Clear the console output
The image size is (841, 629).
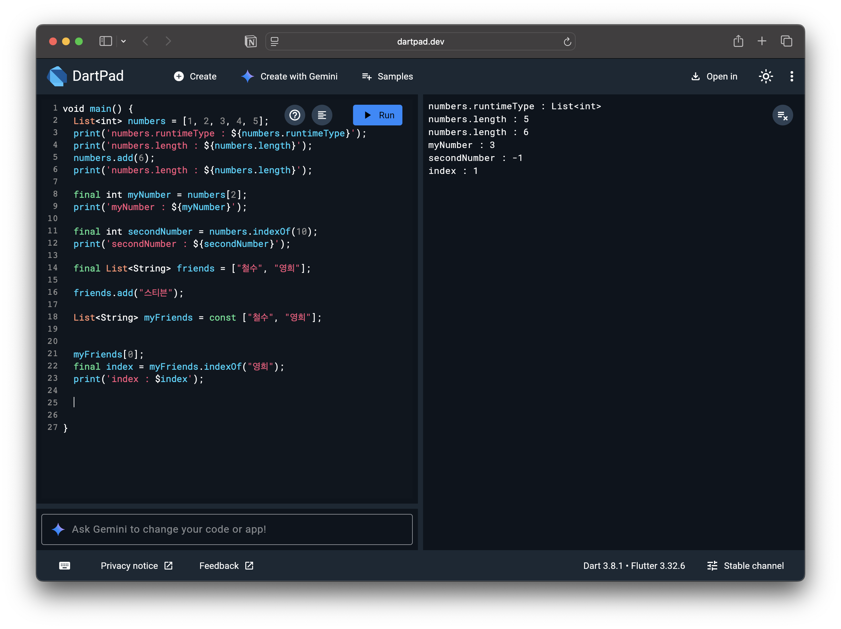click(x=782, y=115)
